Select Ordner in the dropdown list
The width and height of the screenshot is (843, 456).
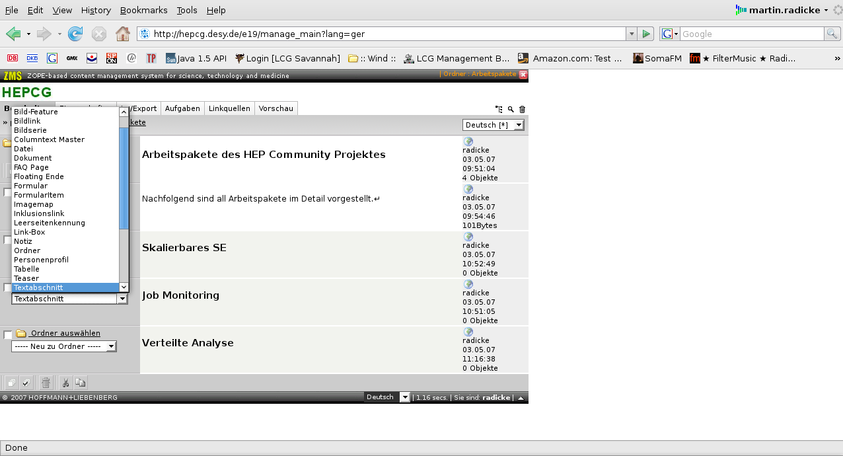(65, 250)
